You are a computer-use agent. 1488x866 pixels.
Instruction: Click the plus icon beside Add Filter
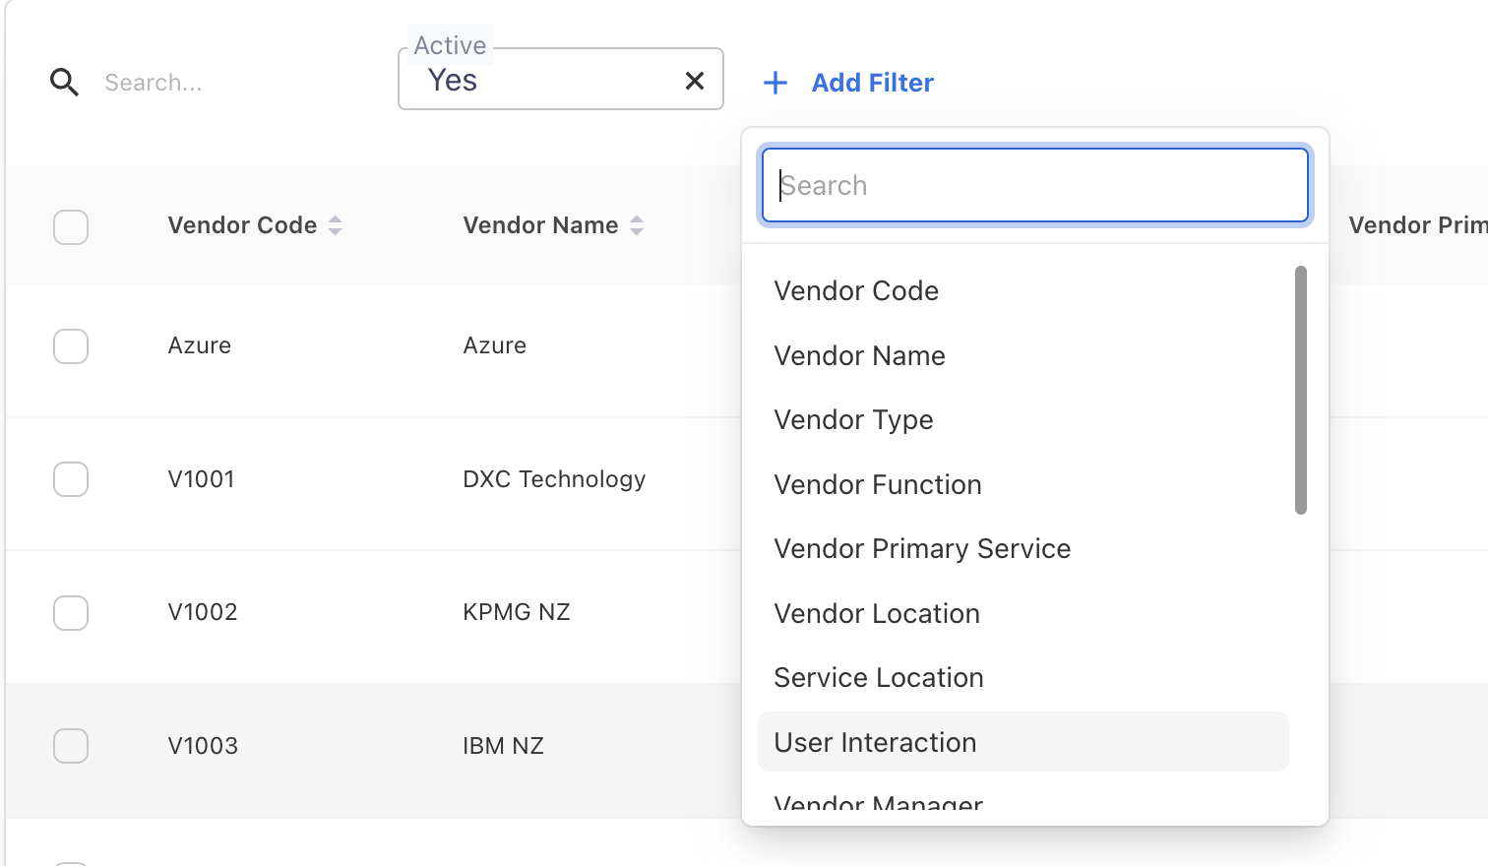pyautogui.click(x=775, y=83)
